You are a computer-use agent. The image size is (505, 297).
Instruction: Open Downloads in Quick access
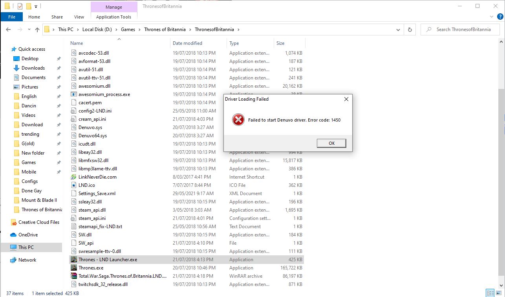[33, 68]
